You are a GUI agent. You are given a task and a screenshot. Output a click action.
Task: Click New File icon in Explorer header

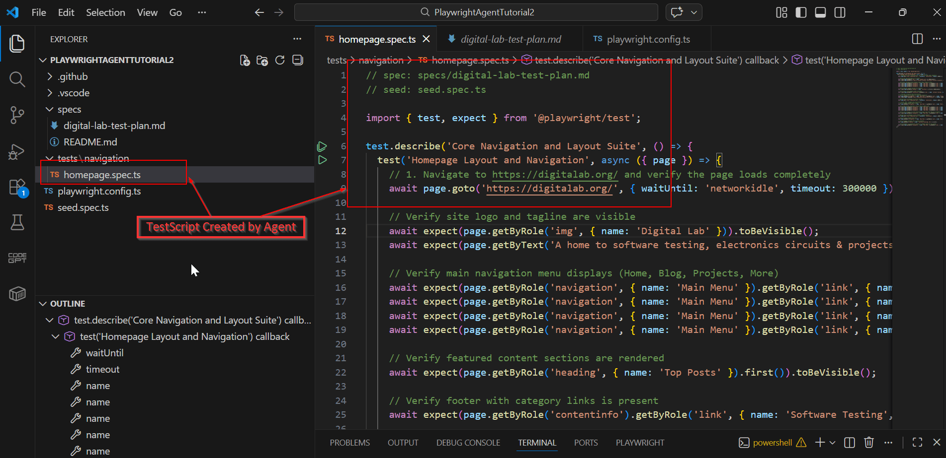pyautogui.click(x=245, y=60)
